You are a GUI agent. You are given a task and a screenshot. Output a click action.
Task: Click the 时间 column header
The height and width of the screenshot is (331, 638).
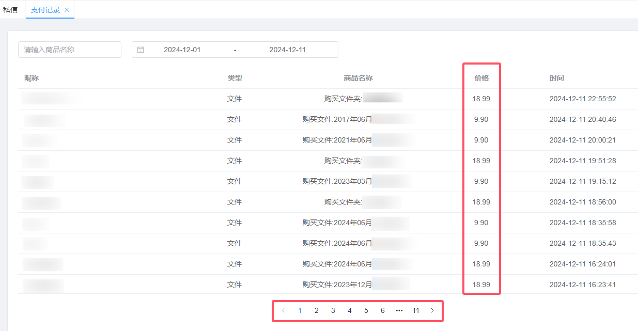pos(557,78)
